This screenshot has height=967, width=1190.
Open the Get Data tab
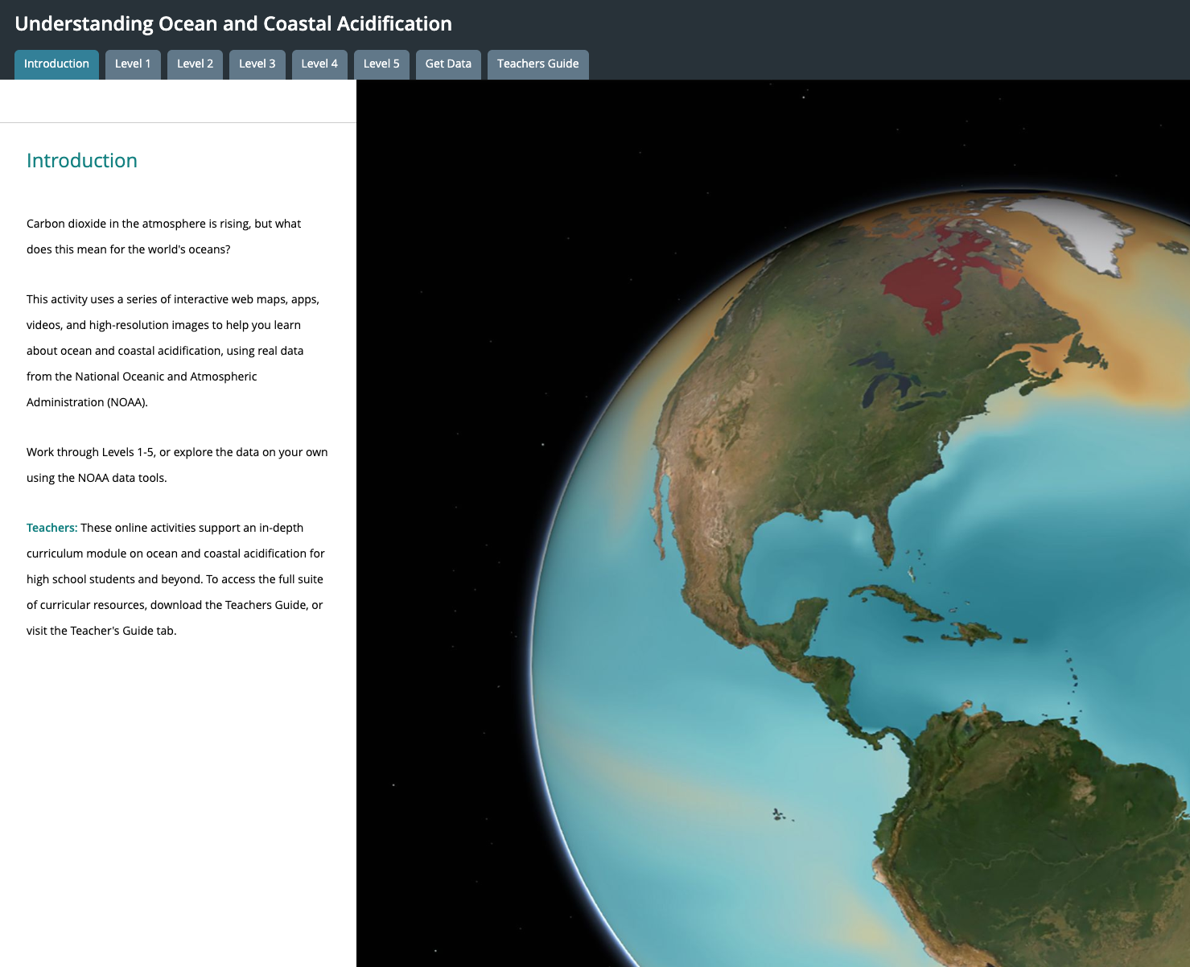pyautogui.click(x=448, y=64)
